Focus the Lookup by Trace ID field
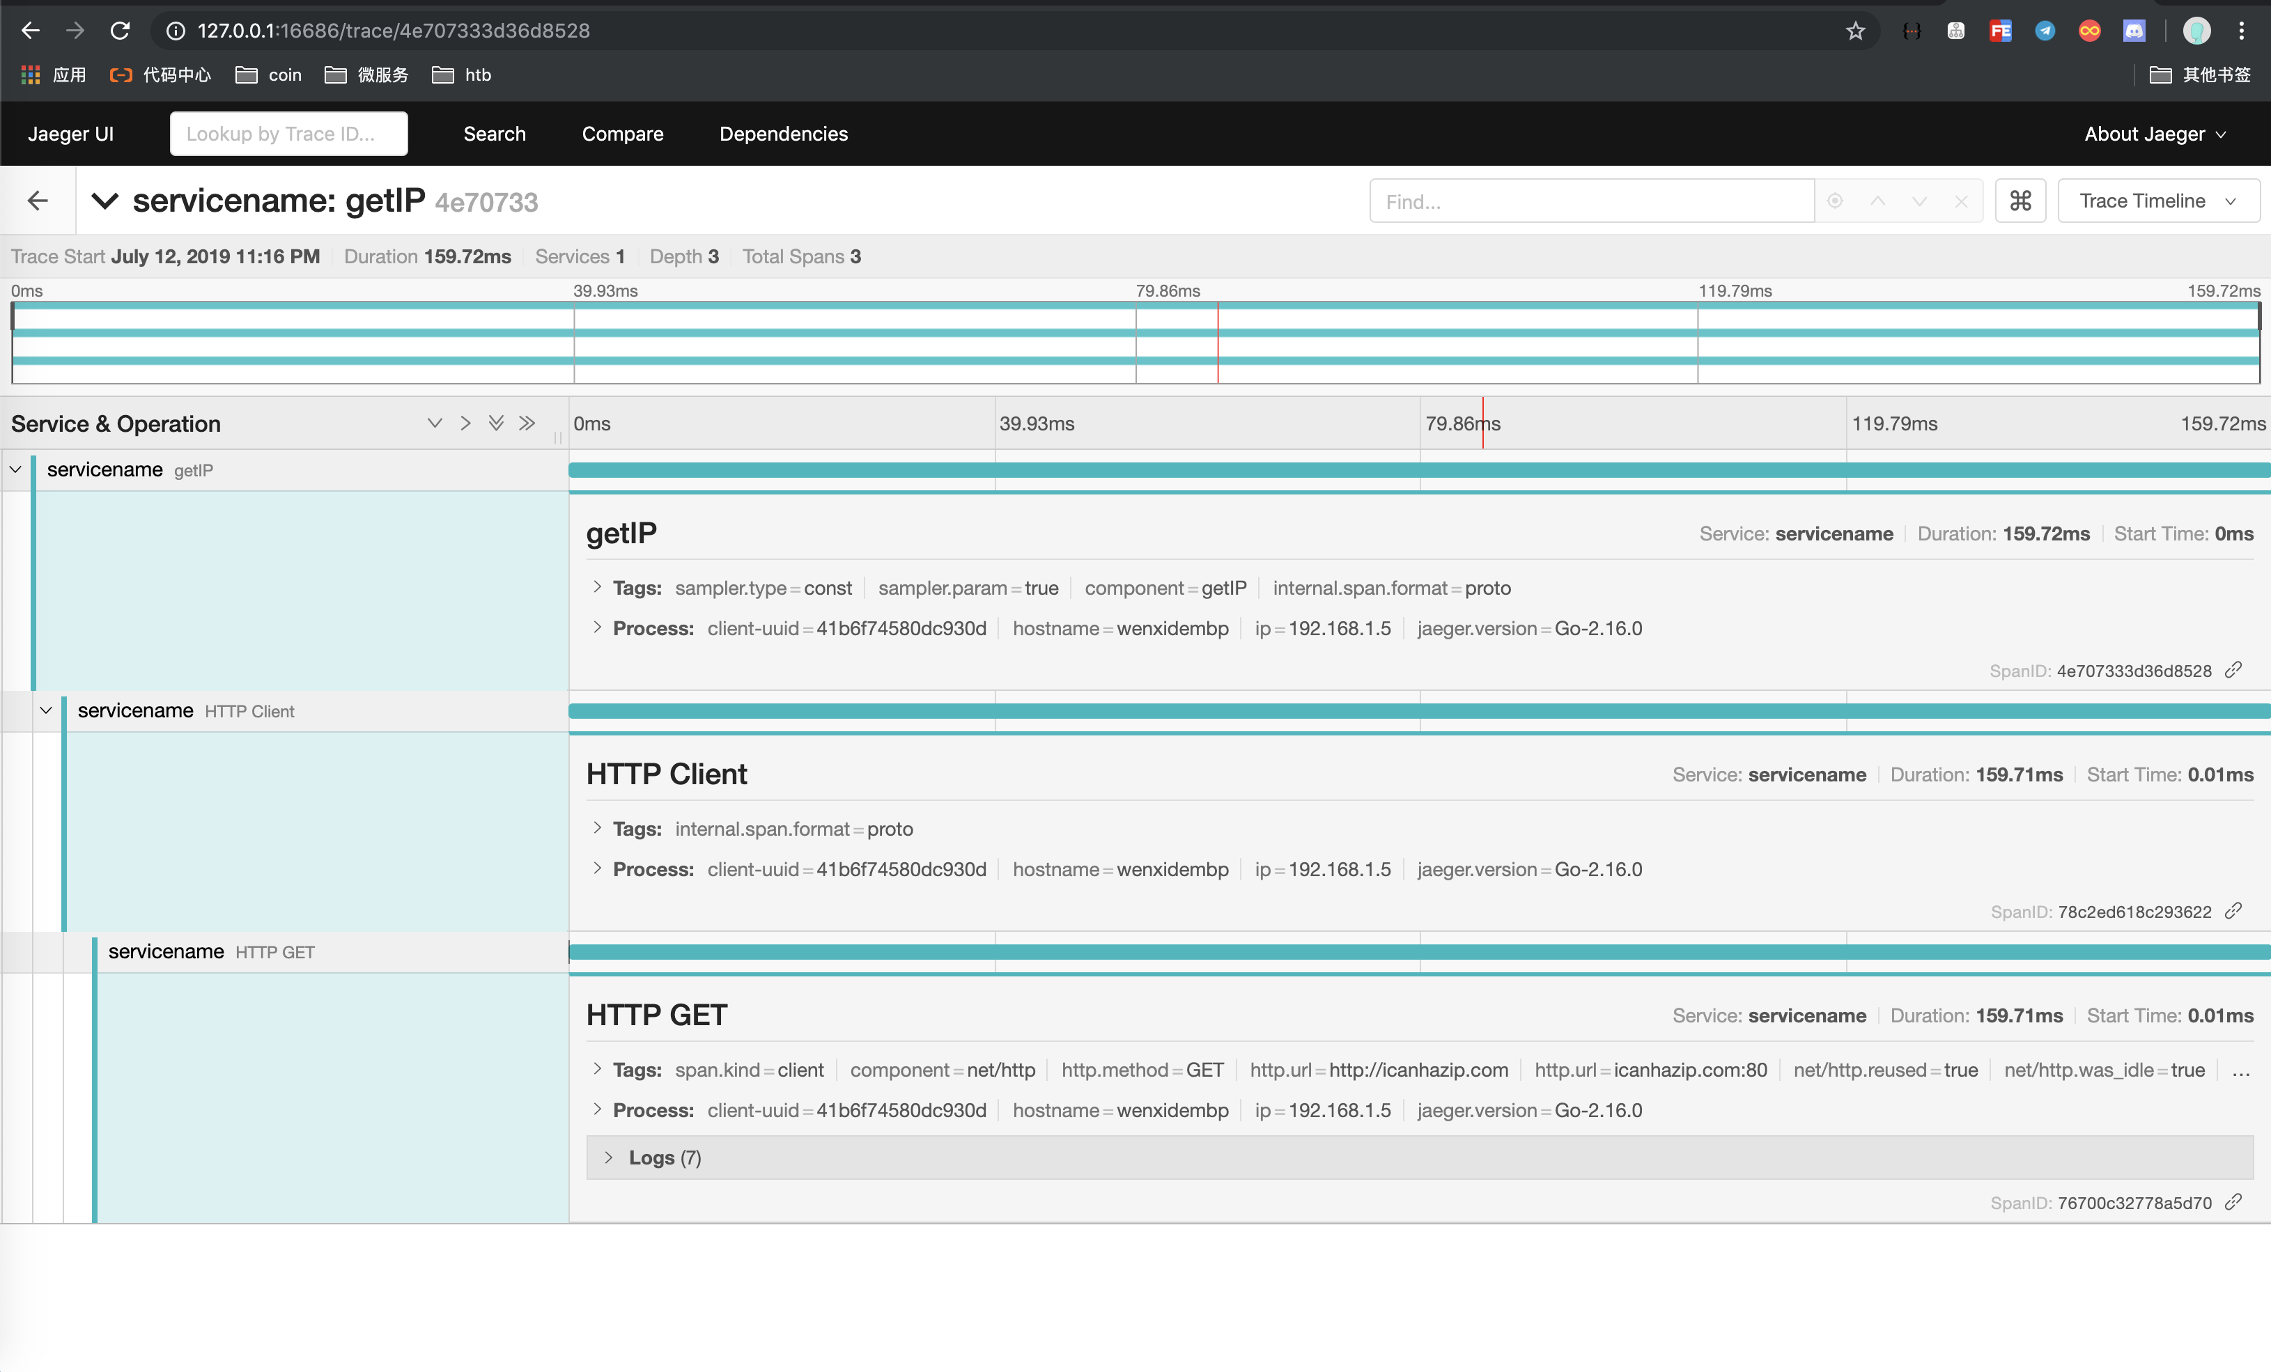This screenshot has width=2271, height=1372. click(288, 134)
